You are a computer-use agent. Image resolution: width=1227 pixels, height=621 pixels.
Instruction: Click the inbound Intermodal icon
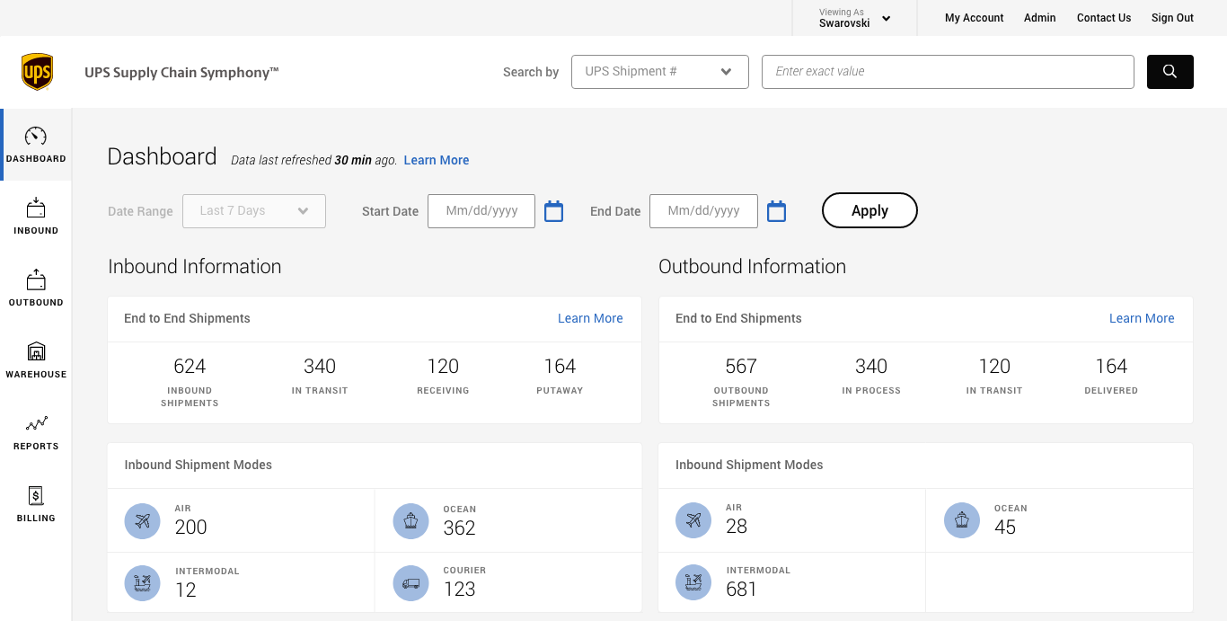142,583
